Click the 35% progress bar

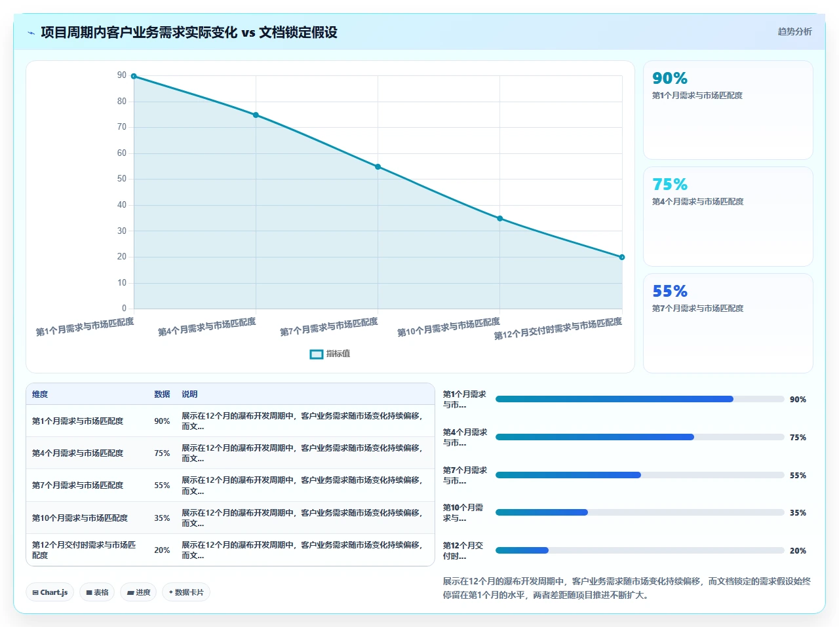pyautogui.click(x=640, y=512)
